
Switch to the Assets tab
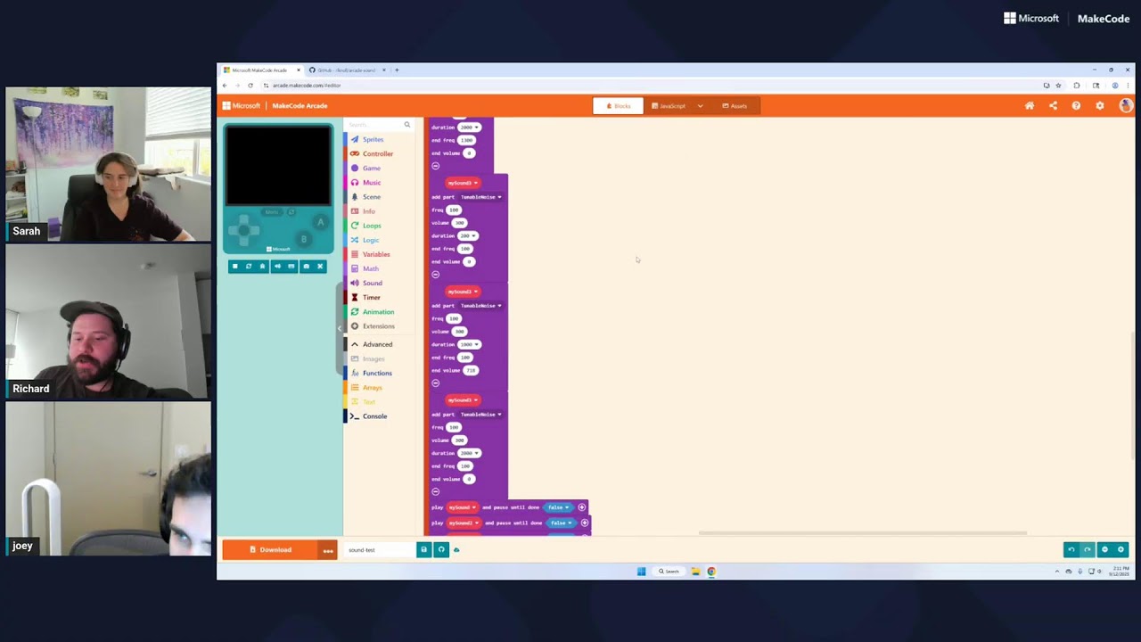(735, 105)
